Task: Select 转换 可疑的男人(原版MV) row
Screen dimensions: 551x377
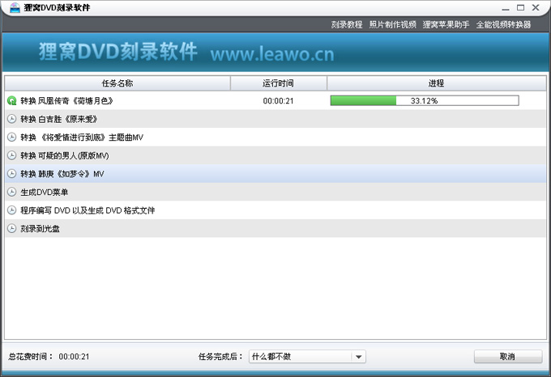Action: click(x=275, y=155)
